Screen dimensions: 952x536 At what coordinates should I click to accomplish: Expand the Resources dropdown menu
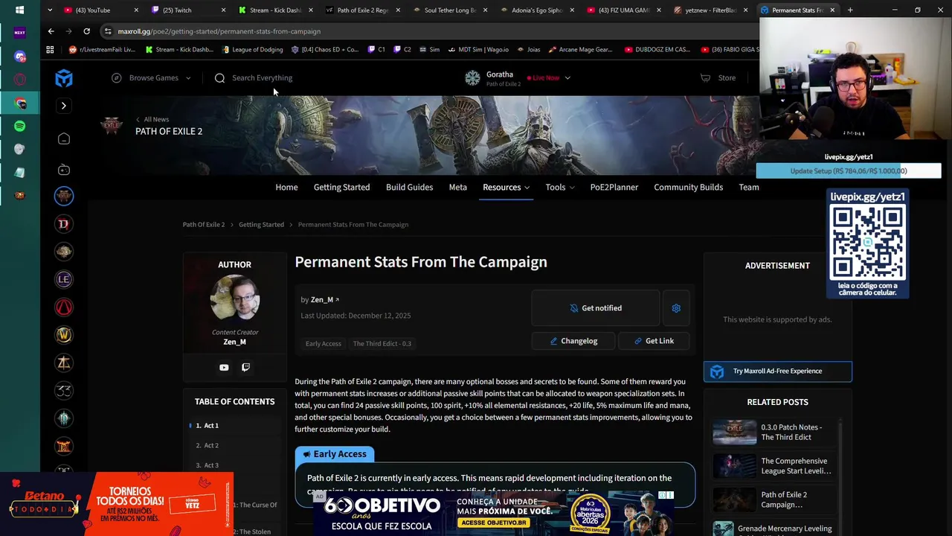(x=506, y=187)
